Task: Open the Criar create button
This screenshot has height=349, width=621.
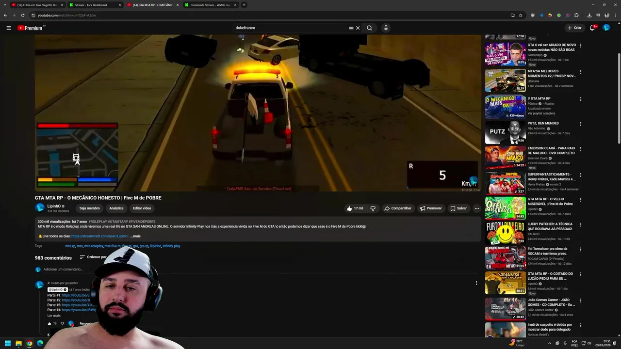Action: coord(574,28)
